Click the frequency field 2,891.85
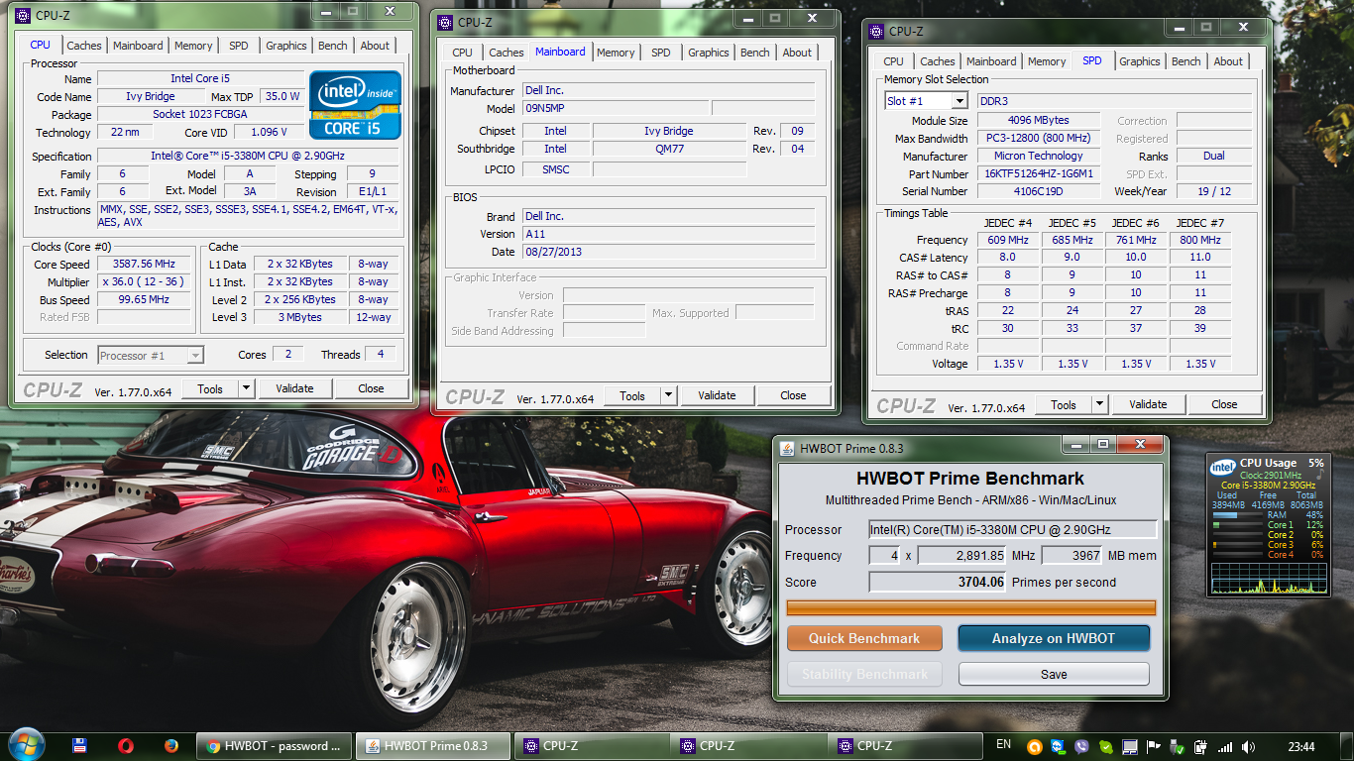 (962, 556)
